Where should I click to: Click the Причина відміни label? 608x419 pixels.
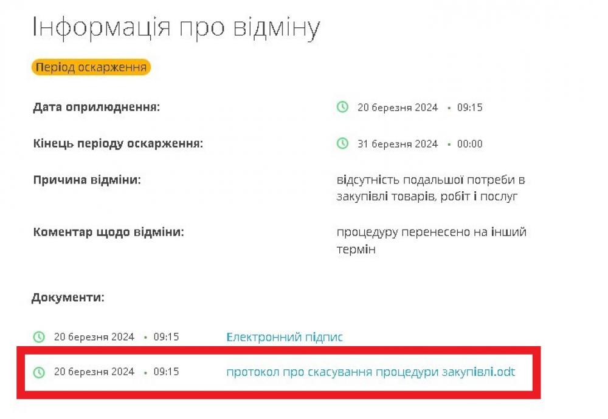86,180
